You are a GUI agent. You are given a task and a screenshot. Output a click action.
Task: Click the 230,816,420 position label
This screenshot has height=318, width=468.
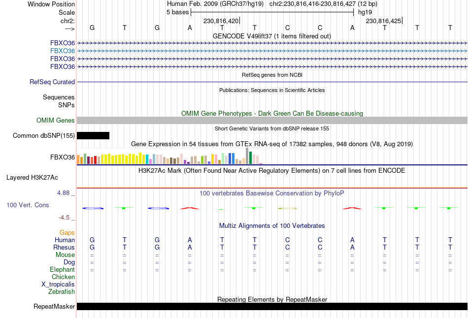(x=221, y=21)
